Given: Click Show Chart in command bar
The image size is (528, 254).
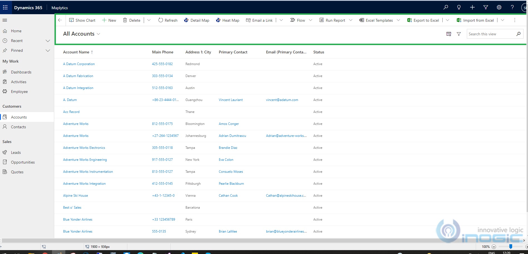Looking at the screenshot, I should (x=82, y=20).
